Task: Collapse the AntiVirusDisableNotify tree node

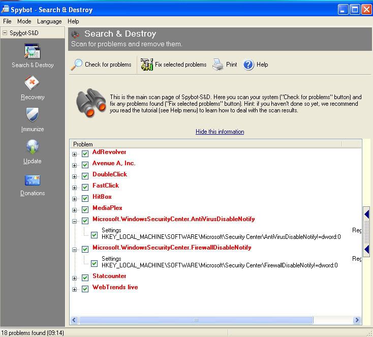Action: (75, 221)
